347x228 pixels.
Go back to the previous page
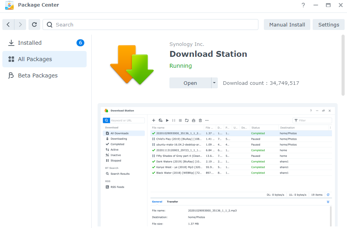coord(8,25)
